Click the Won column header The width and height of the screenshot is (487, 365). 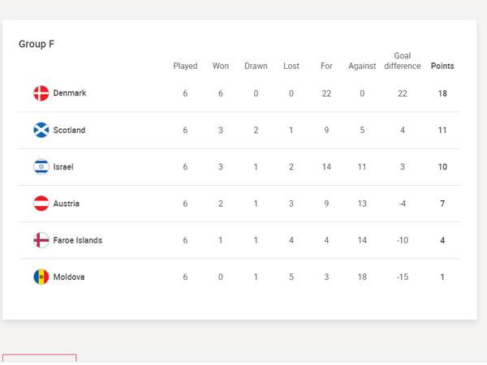[x=221, y=67]
